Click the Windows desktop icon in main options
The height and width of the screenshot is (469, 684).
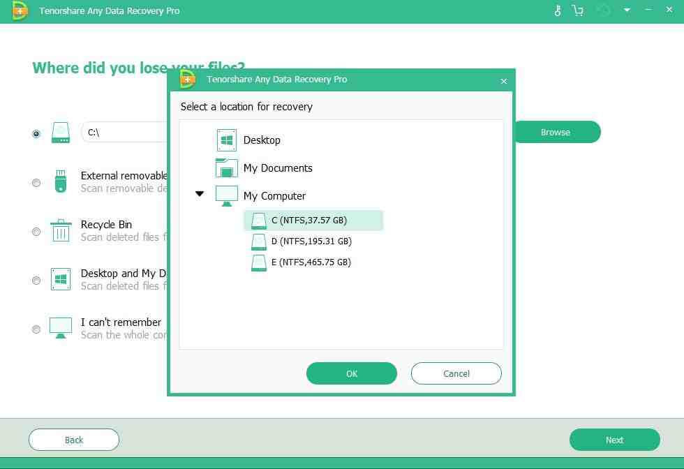(x=61, y=279)
